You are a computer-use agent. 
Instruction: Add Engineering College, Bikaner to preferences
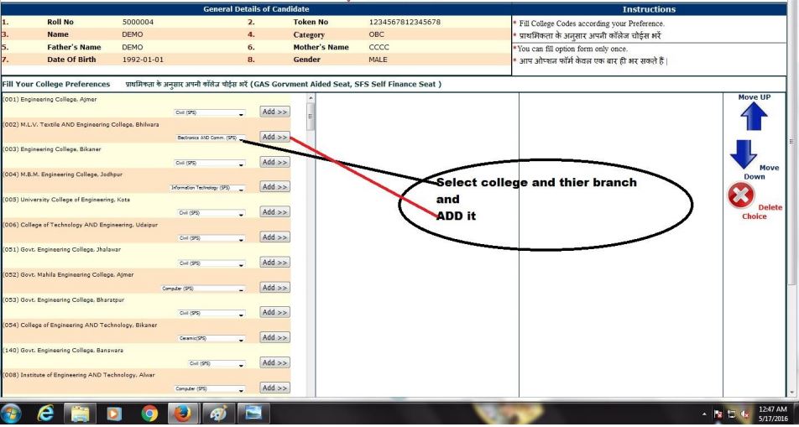[274, 162]
